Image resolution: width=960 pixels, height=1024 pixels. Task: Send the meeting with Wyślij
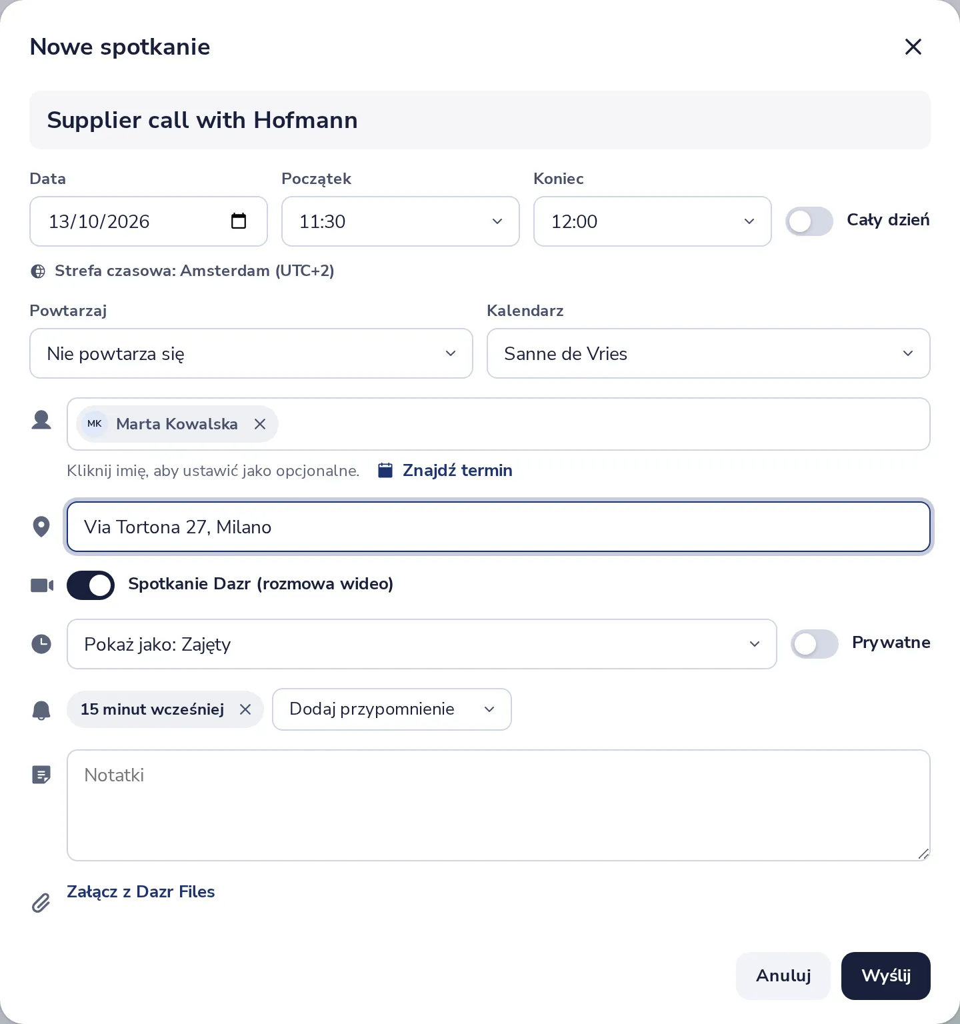tap(886, 976)
